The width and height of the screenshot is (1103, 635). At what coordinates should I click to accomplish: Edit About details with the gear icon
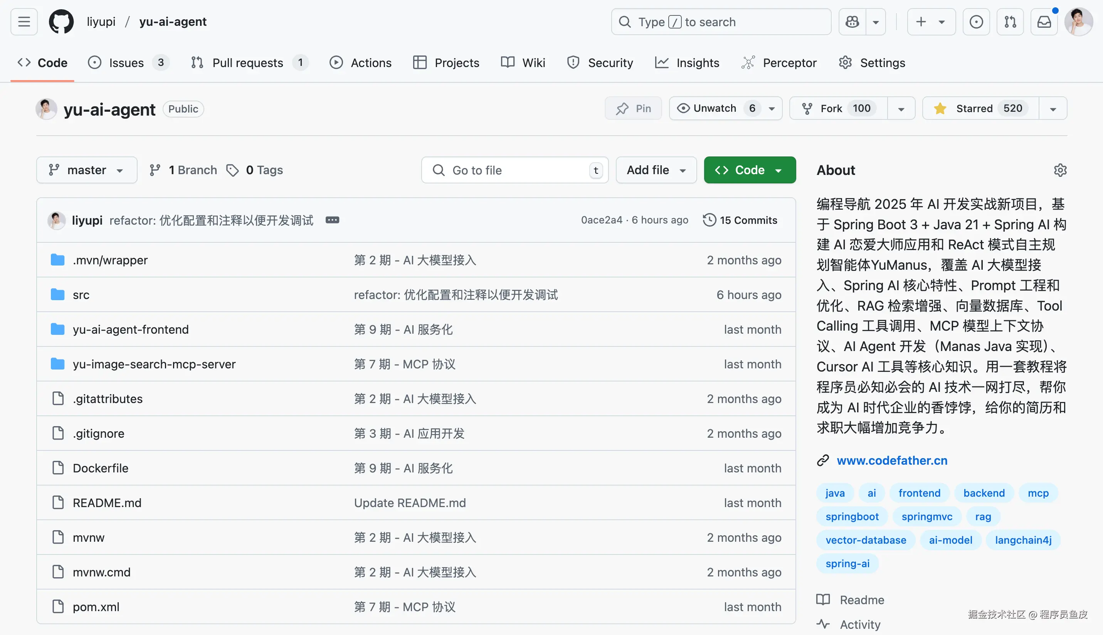tap(1060, 170)
